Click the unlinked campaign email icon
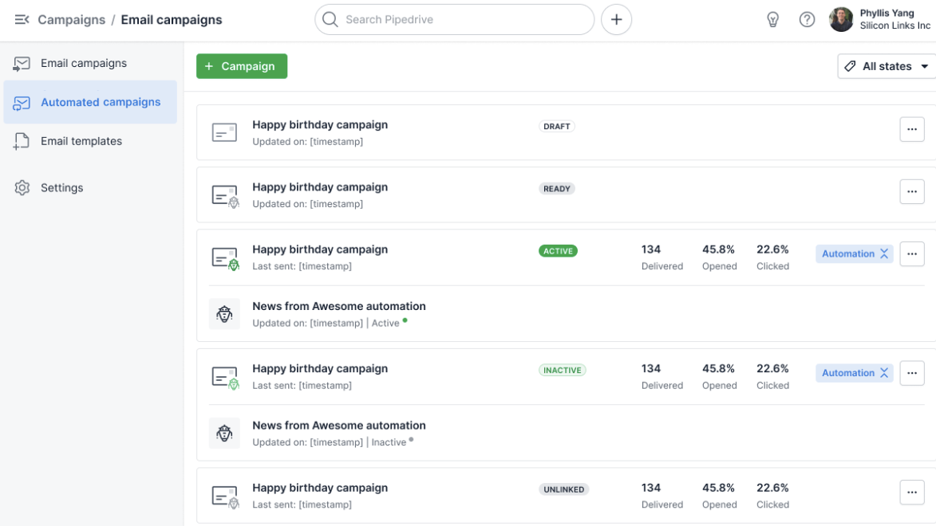 (225, 497)
